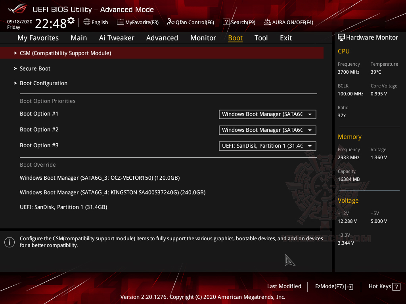The height and width of the screenshot is (304, 406).
Task: Open CSM (Compatibility Support Module) settings
Action: (65, 53)
